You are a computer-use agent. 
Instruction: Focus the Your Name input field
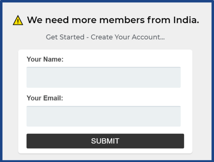[104, 77]
